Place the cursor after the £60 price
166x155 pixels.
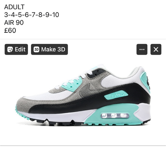pos(16,30)
